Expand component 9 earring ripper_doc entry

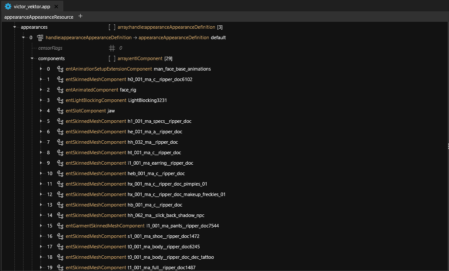pos(41,163)
